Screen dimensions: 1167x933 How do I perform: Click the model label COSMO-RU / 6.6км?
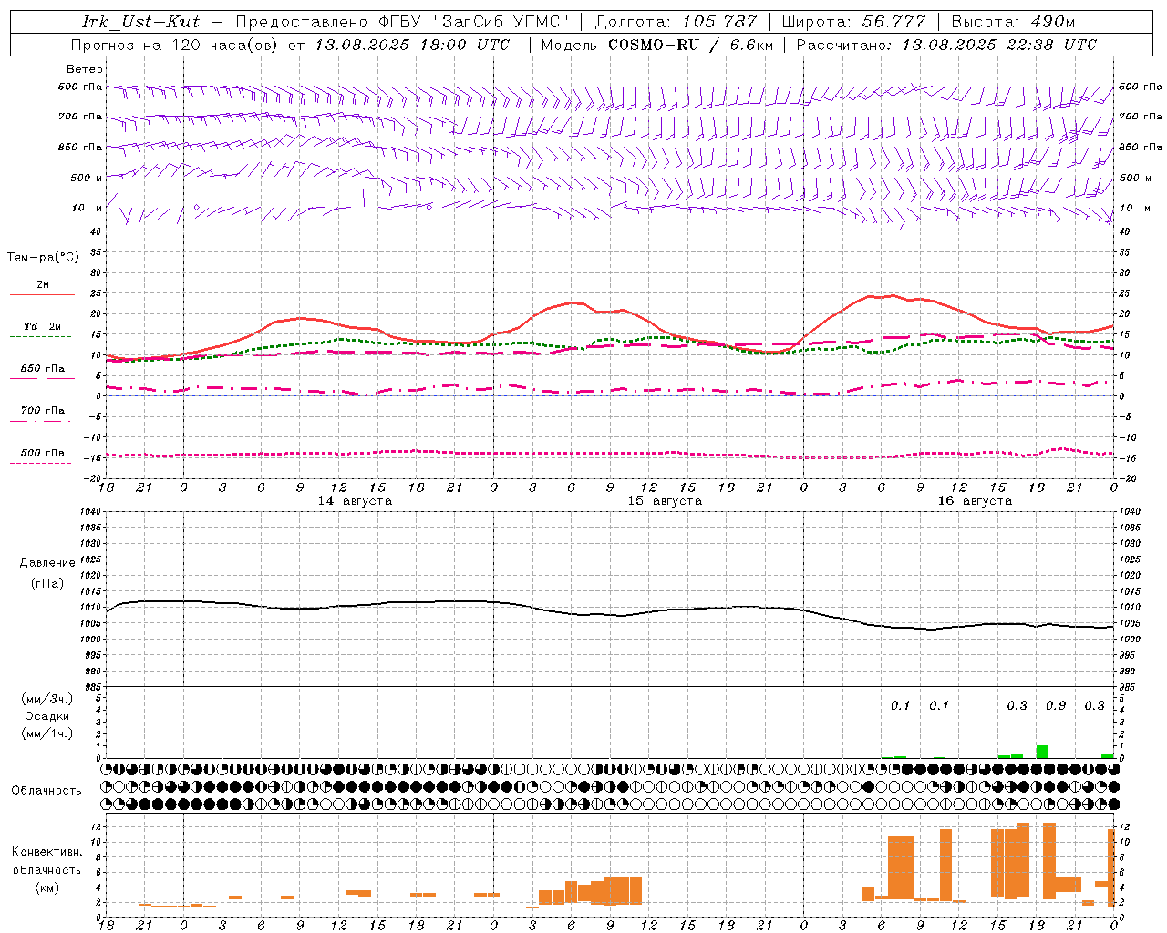pos(691,45)
